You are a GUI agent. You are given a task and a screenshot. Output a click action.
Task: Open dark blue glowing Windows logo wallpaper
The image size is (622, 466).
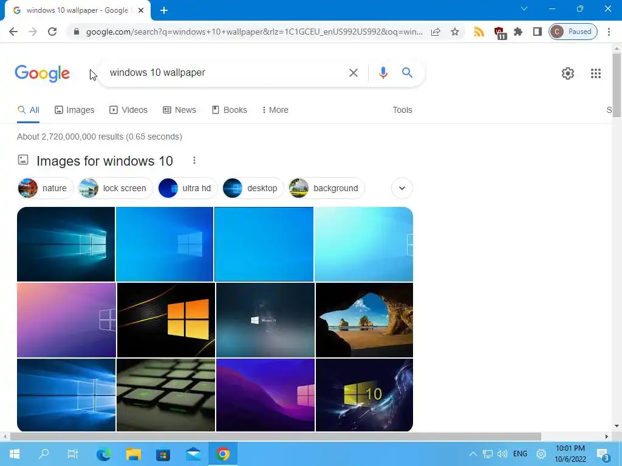(66, 244)
